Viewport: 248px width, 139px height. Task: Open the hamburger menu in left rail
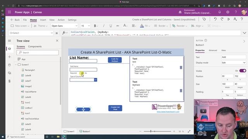coord(9,41)
